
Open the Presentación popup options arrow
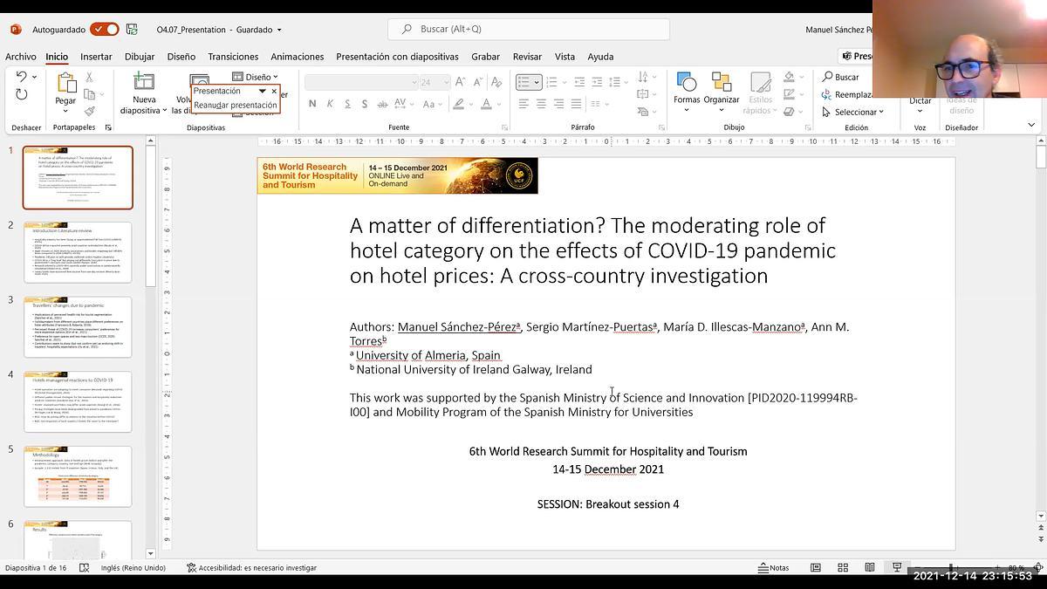[262, 91]
